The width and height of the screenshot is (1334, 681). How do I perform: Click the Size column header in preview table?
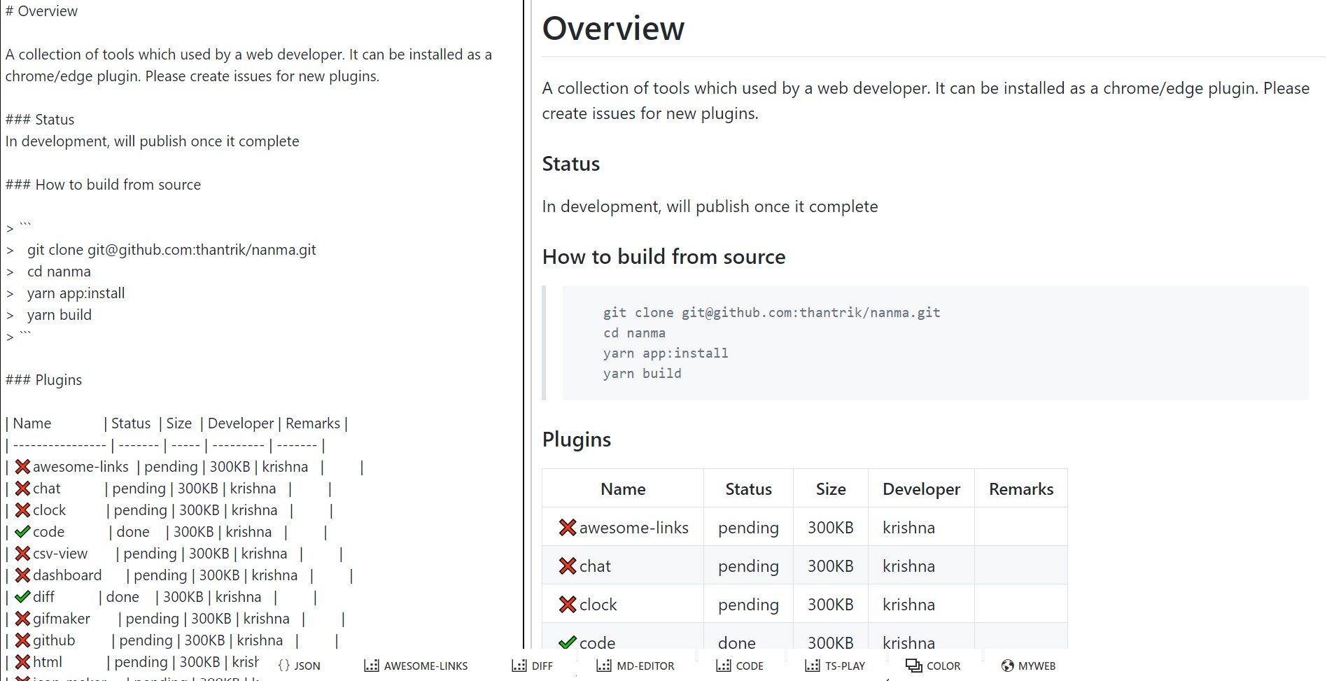point(831,489)
